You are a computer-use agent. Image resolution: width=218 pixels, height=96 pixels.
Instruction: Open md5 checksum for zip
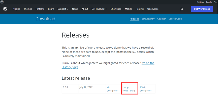(x=110, y=91)
